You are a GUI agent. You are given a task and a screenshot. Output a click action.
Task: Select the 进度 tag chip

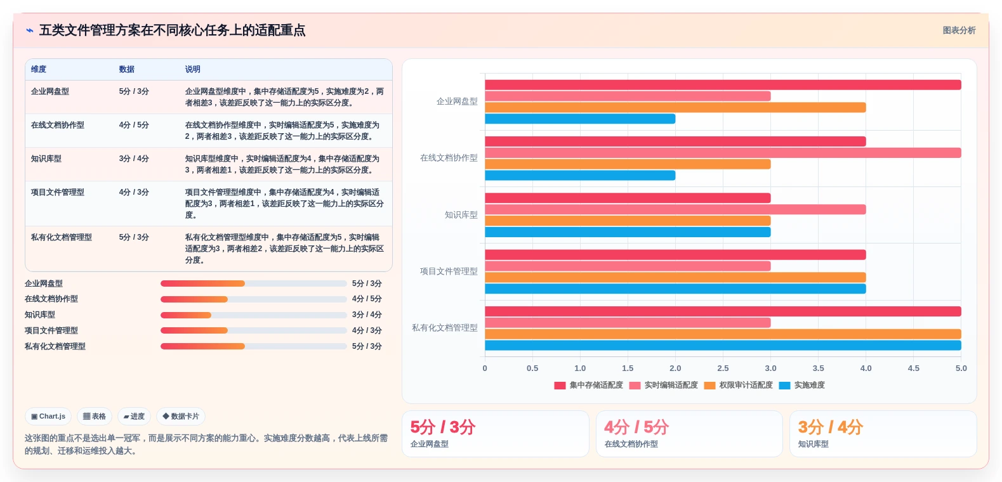click(134, 417)
